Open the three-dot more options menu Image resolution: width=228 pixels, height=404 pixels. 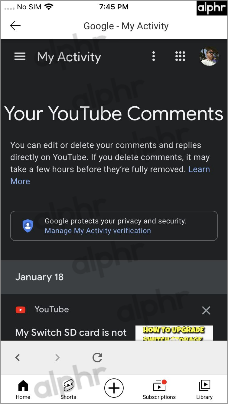click(154, 56)
